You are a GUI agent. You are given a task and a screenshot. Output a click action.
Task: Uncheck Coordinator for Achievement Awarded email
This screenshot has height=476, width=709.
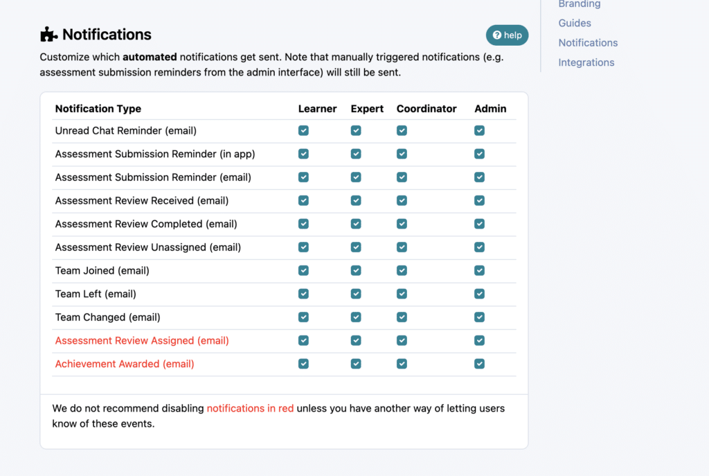(x=402, y=364)
